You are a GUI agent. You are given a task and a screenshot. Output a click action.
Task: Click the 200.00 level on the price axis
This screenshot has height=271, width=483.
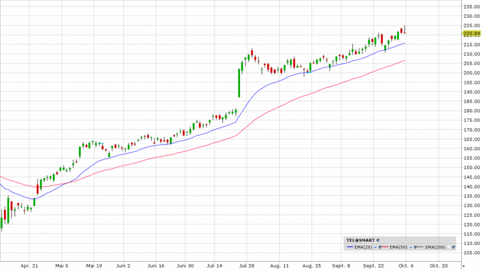[472, 73]
